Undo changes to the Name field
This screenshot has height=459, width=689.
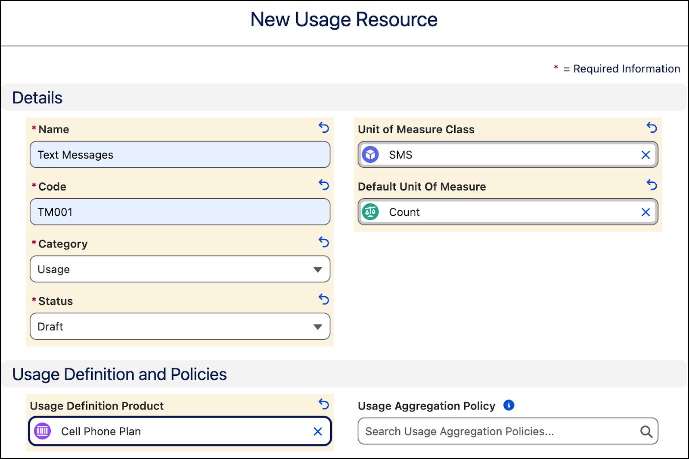pos(324,128)
